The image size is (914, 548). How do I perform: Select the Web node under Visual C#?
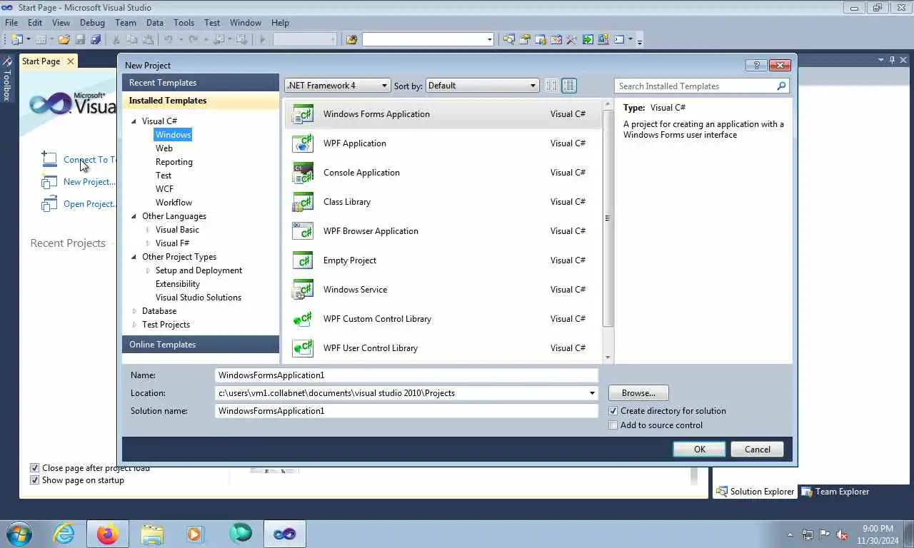[x=164, y=148]
